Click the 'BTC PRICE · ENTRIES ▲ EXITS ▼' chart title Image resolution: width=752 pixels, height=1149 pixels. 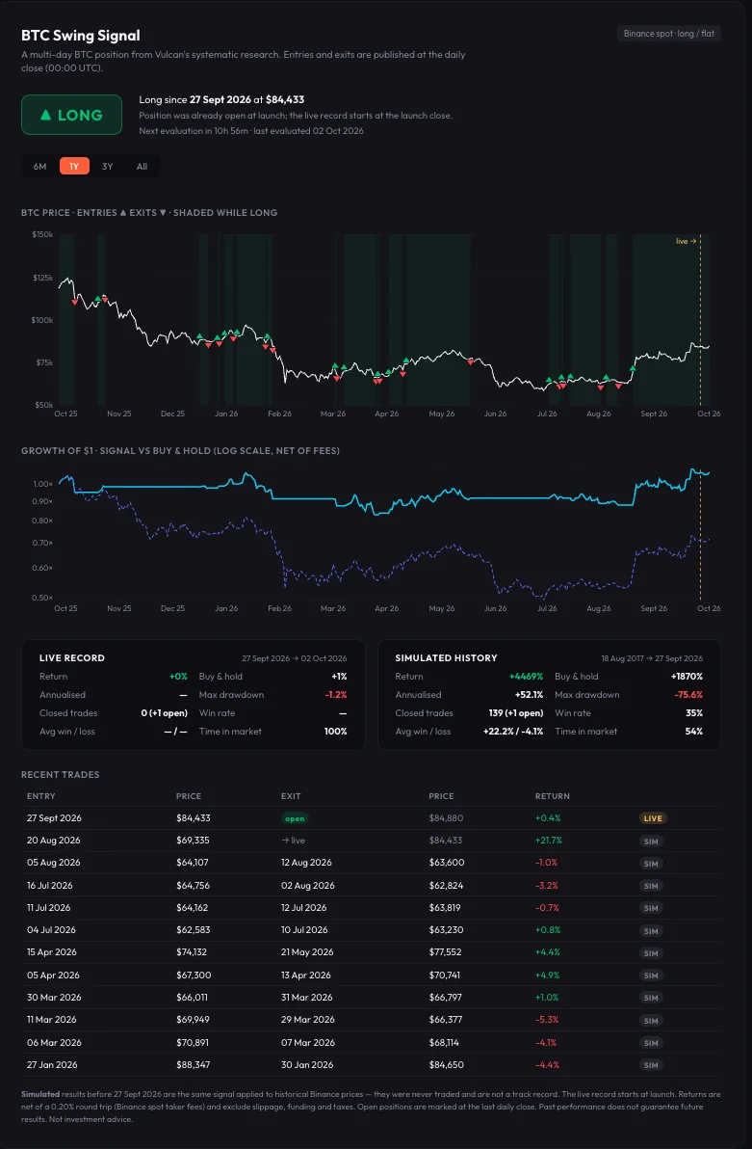(149, 212)
